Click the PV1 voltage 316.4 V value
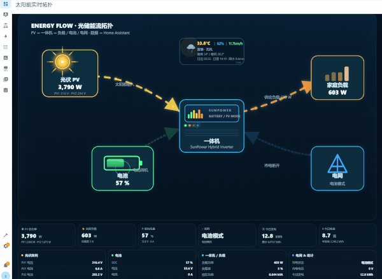This screenshot has width=382, height=279. 97,262
